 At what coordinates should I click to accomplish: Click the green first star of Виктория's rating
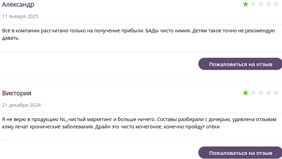click(x=246, y=93)
